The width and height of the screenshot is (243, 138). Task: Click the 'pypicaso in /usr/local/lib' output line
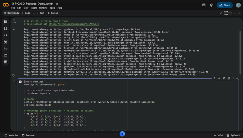(x=82, y=29)
